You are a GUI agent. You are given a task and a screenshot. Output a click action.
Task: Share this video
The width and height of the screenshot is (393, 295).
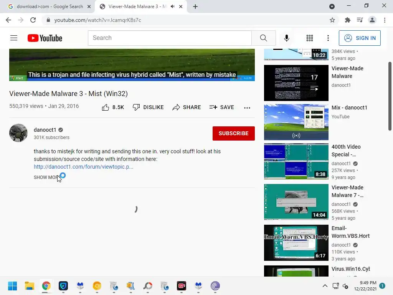pos(187,108)
